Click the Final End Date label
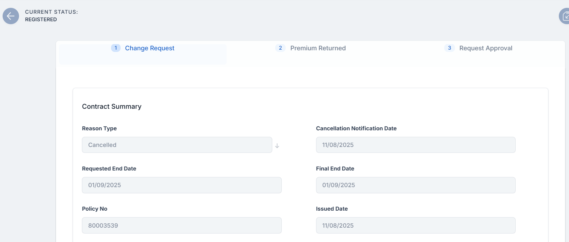The image size is (569, 242). tap(335, 169)
